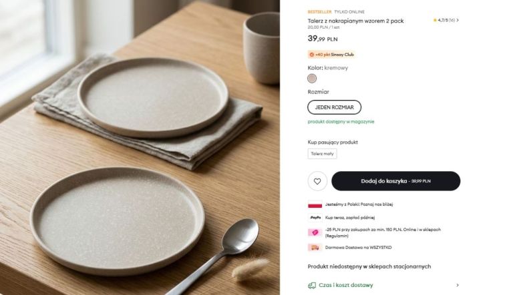Click Kup teraz, zapłać później text
Viewport: 507px width, 295px height.
point(350,218)
